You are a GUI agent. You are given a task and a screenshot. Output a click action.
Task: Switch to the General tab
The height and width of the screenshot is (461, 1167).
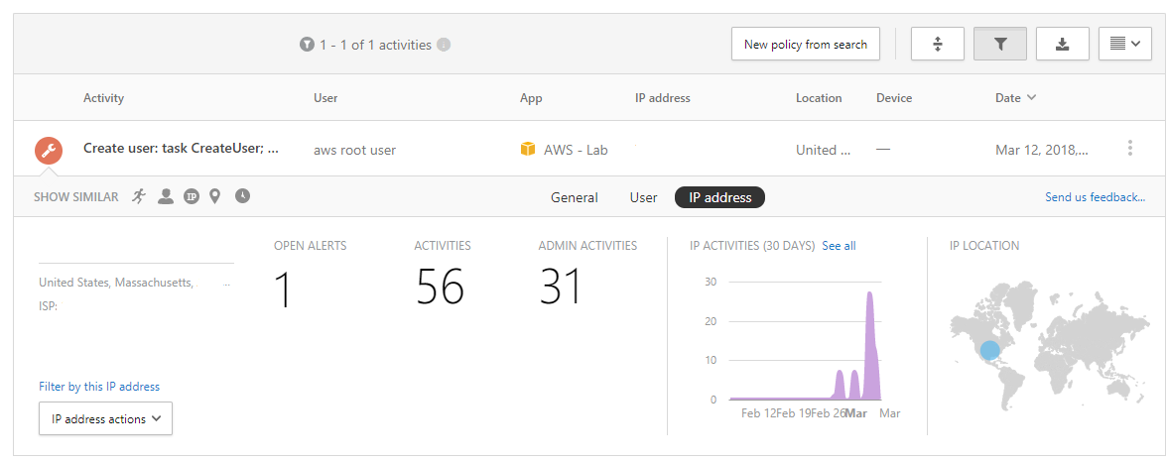pyautogui.click(x=574, y=198)
